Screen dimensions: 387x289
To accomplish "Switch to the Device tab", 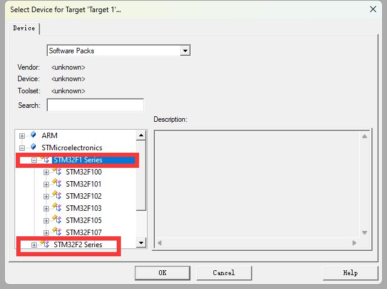I will [24, 28].
